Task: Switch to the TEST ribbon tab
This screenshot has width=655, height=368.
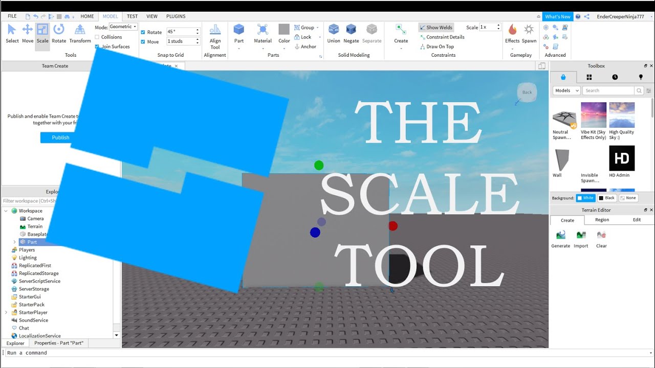Action: click(x=132, y=16)
